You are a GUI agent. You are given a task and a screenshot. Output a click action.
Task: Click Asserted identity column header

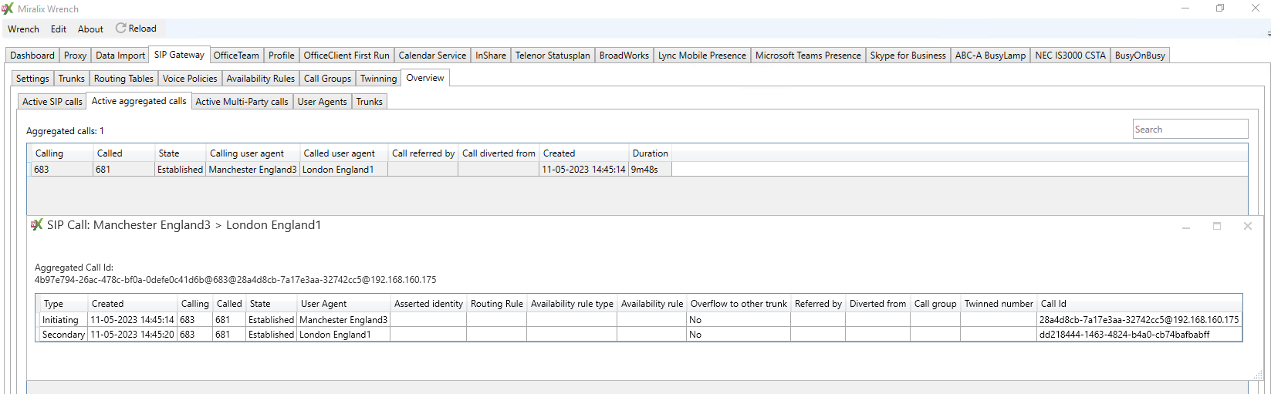point(428,304)
